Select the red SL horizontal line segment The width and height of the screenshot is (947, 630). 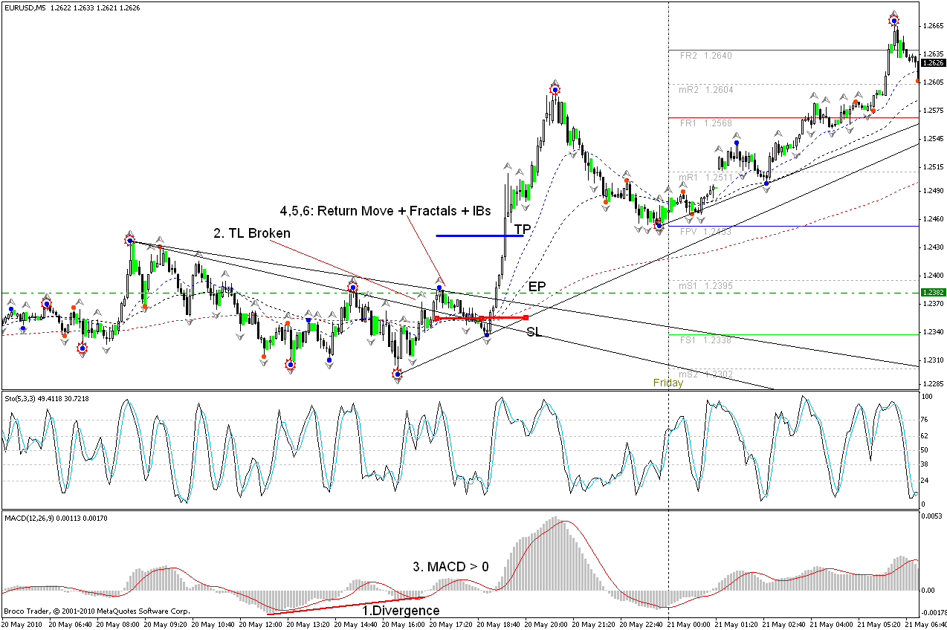pos(481,318)
